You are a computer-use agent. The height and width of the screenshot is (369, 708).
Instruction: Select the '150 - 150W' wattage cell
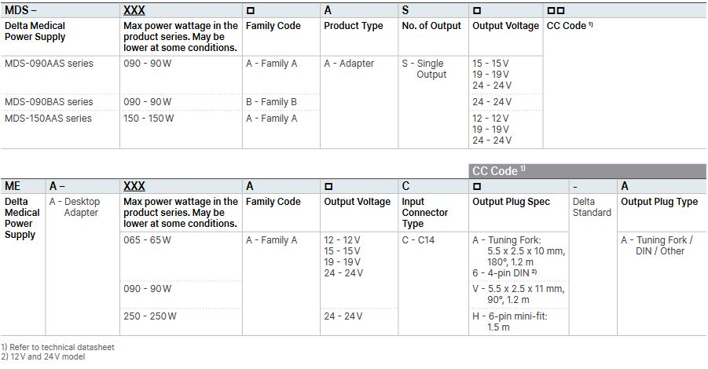click(x=149, y=119)
